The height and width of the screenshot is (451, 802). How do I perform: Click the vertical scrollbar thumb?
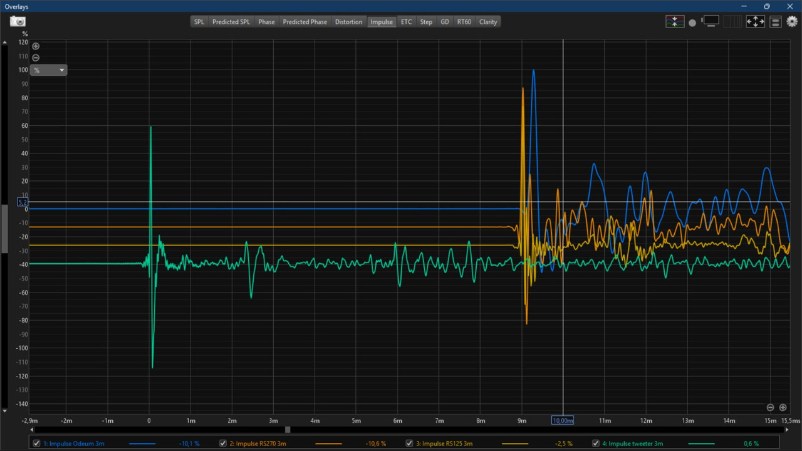5,229
